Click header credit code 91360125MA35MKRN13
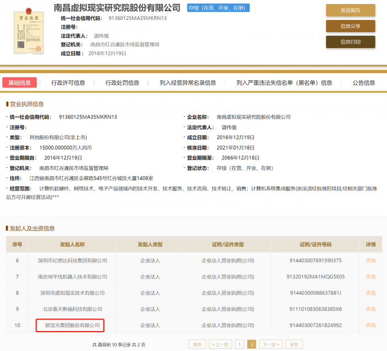This screenshot has width=387, height=351. pos(138,18)
